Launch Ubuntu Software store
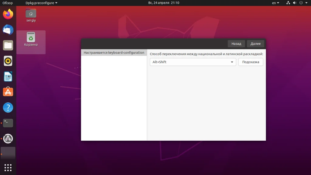The image size is (311, 175). point(8,92)
